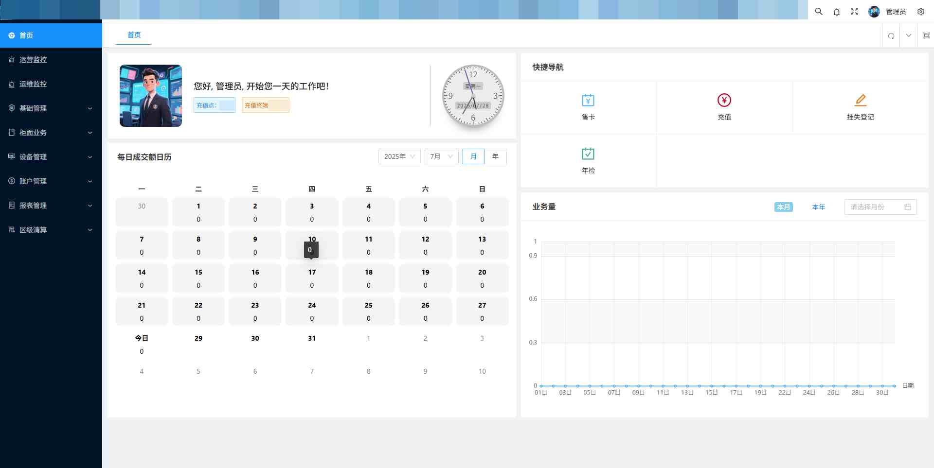The width and height of the screenshot is (934, 468).
Task: Open the 售卡 shortcut icon
Action: tap(588, 100)
